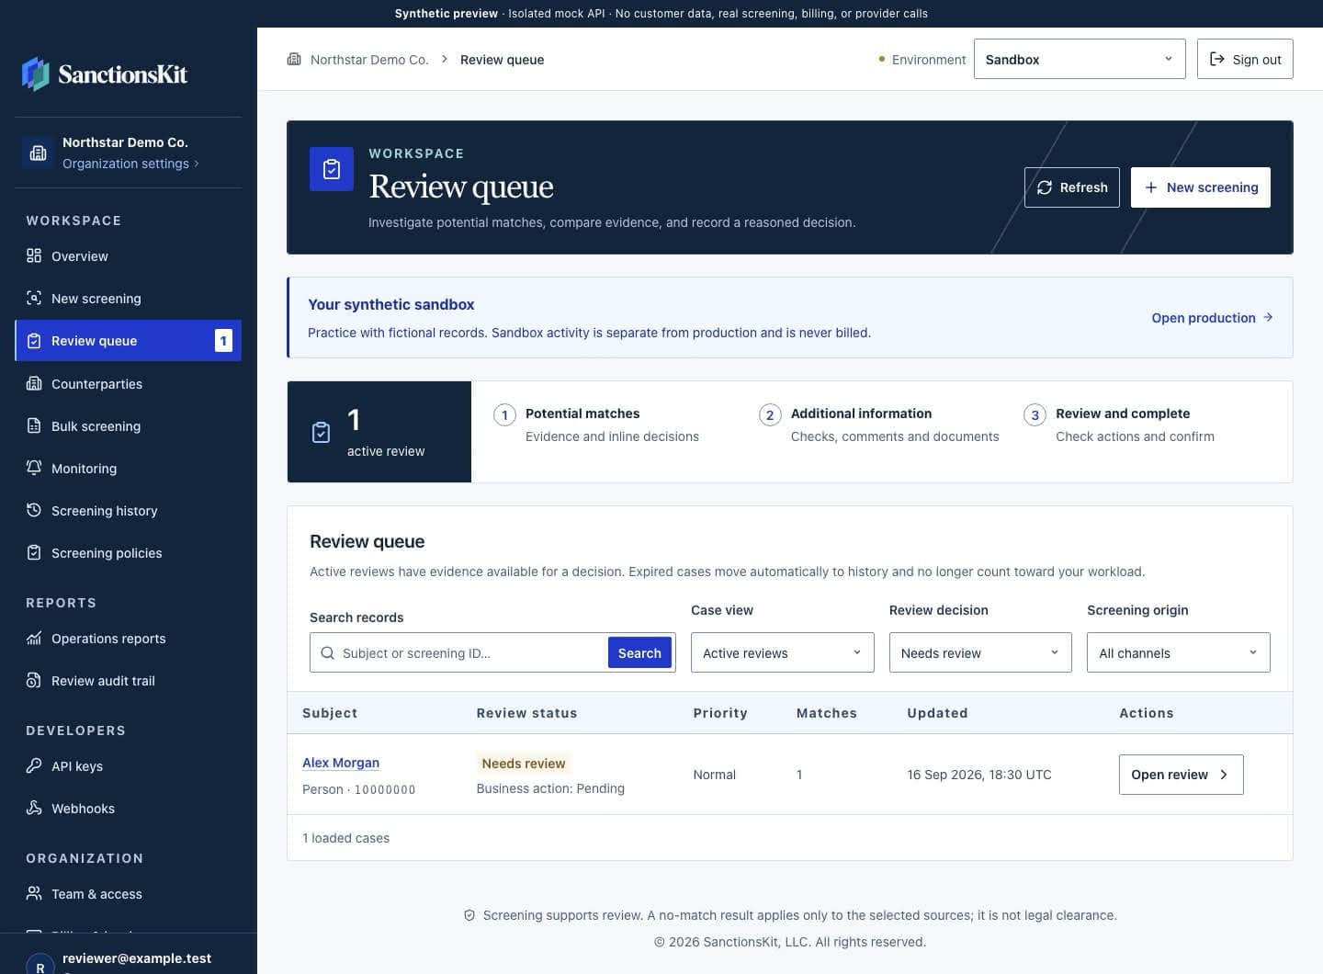Click the blue clipboard icon beside Review queue heading
The height and width of the screenshot is (974, 1323).
[x=332, y=169]
